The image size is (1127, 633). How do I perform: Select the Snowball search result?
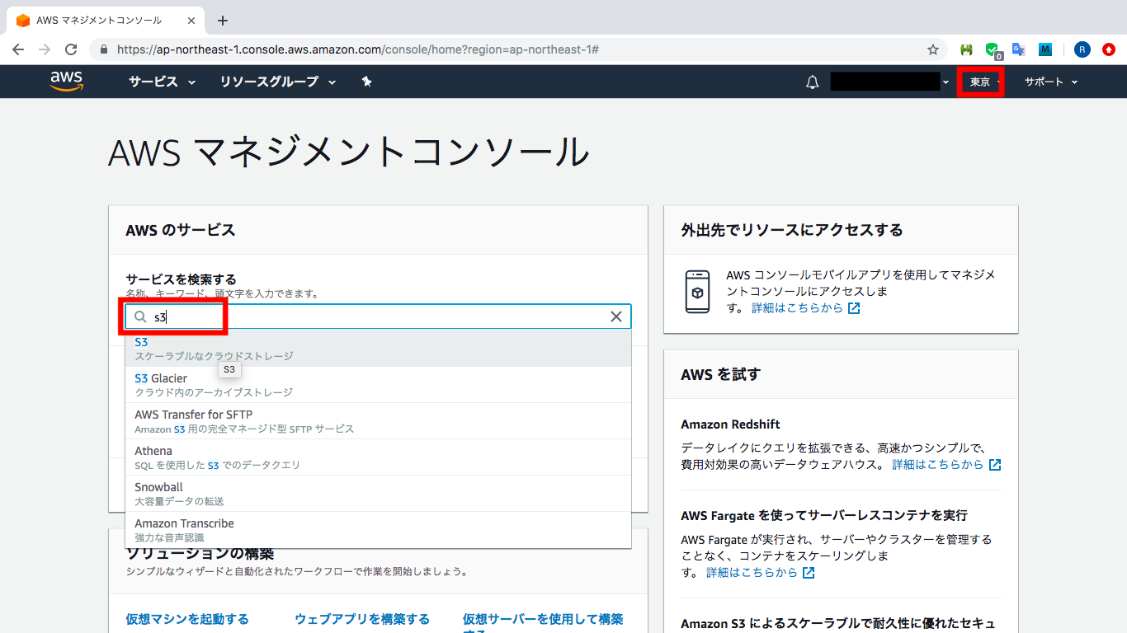point(378,494)
